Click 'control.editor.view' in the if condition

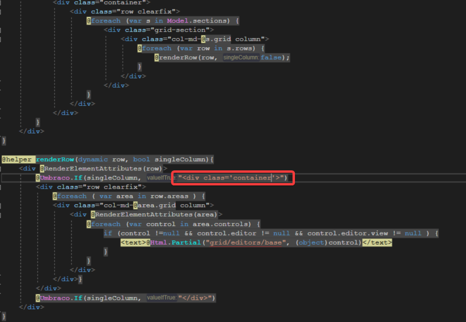click(x=348, y=233)
